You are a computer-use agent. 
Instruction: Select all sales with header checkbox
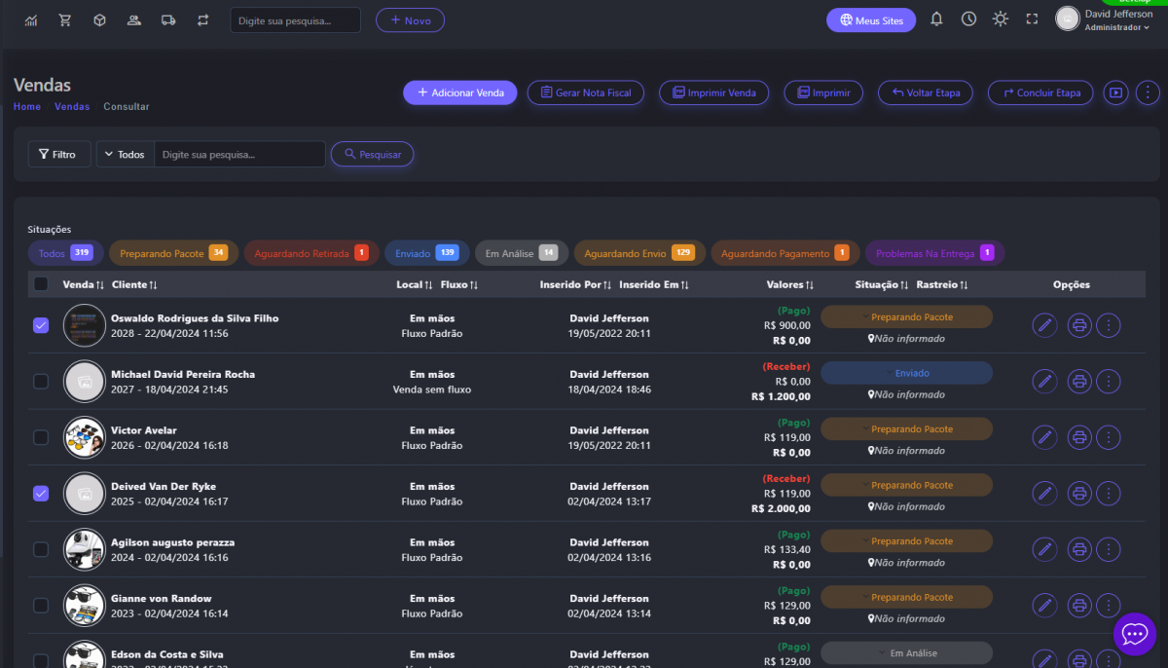point(41,284)
